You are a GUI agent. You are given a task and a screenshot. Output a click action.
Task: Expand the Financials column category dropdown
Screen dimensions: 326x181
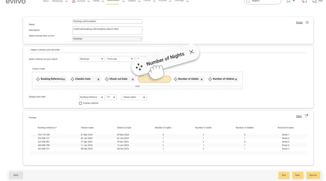pyautogui.click(x=120, y=59)
